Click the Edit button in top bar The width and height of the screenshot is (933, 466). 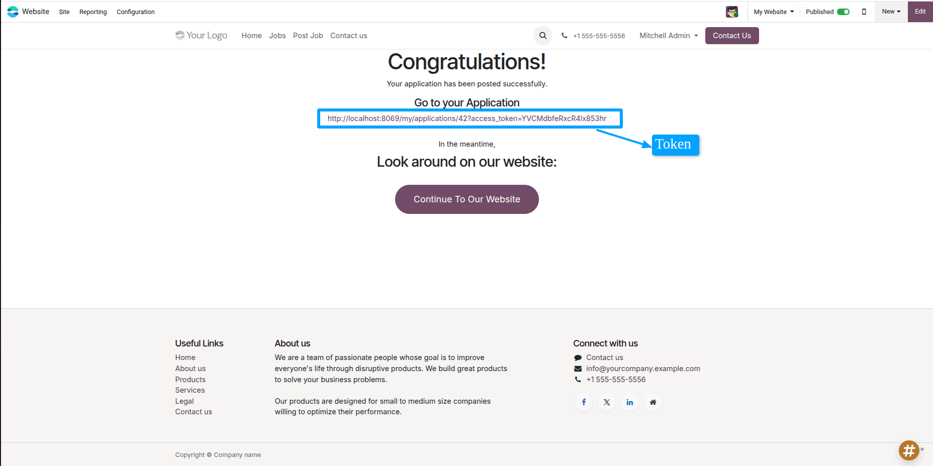(920, 12)
